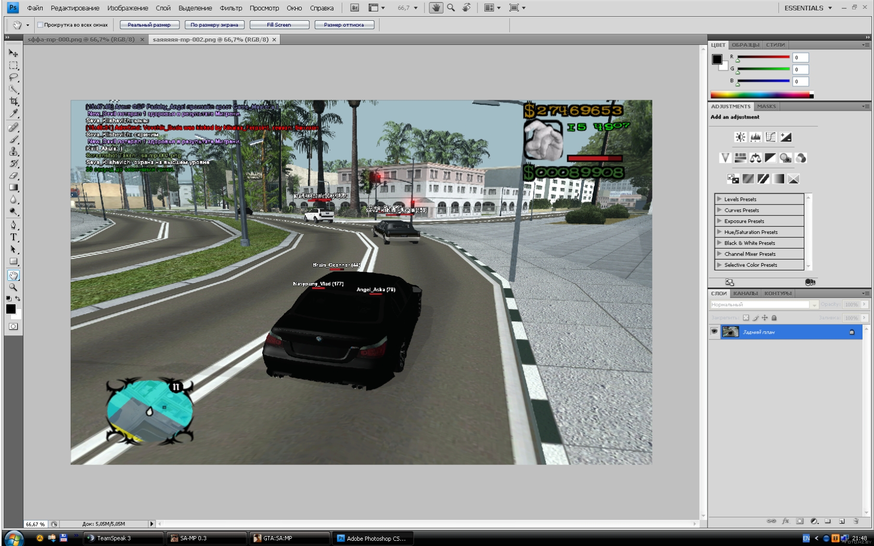
Task: Open the Слой menu
Action: 163,8
